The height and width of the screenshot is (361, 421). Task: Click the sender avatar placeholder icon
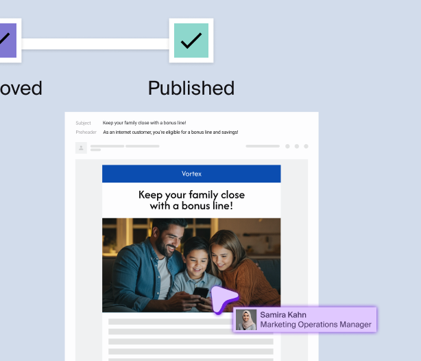point(81,148)
